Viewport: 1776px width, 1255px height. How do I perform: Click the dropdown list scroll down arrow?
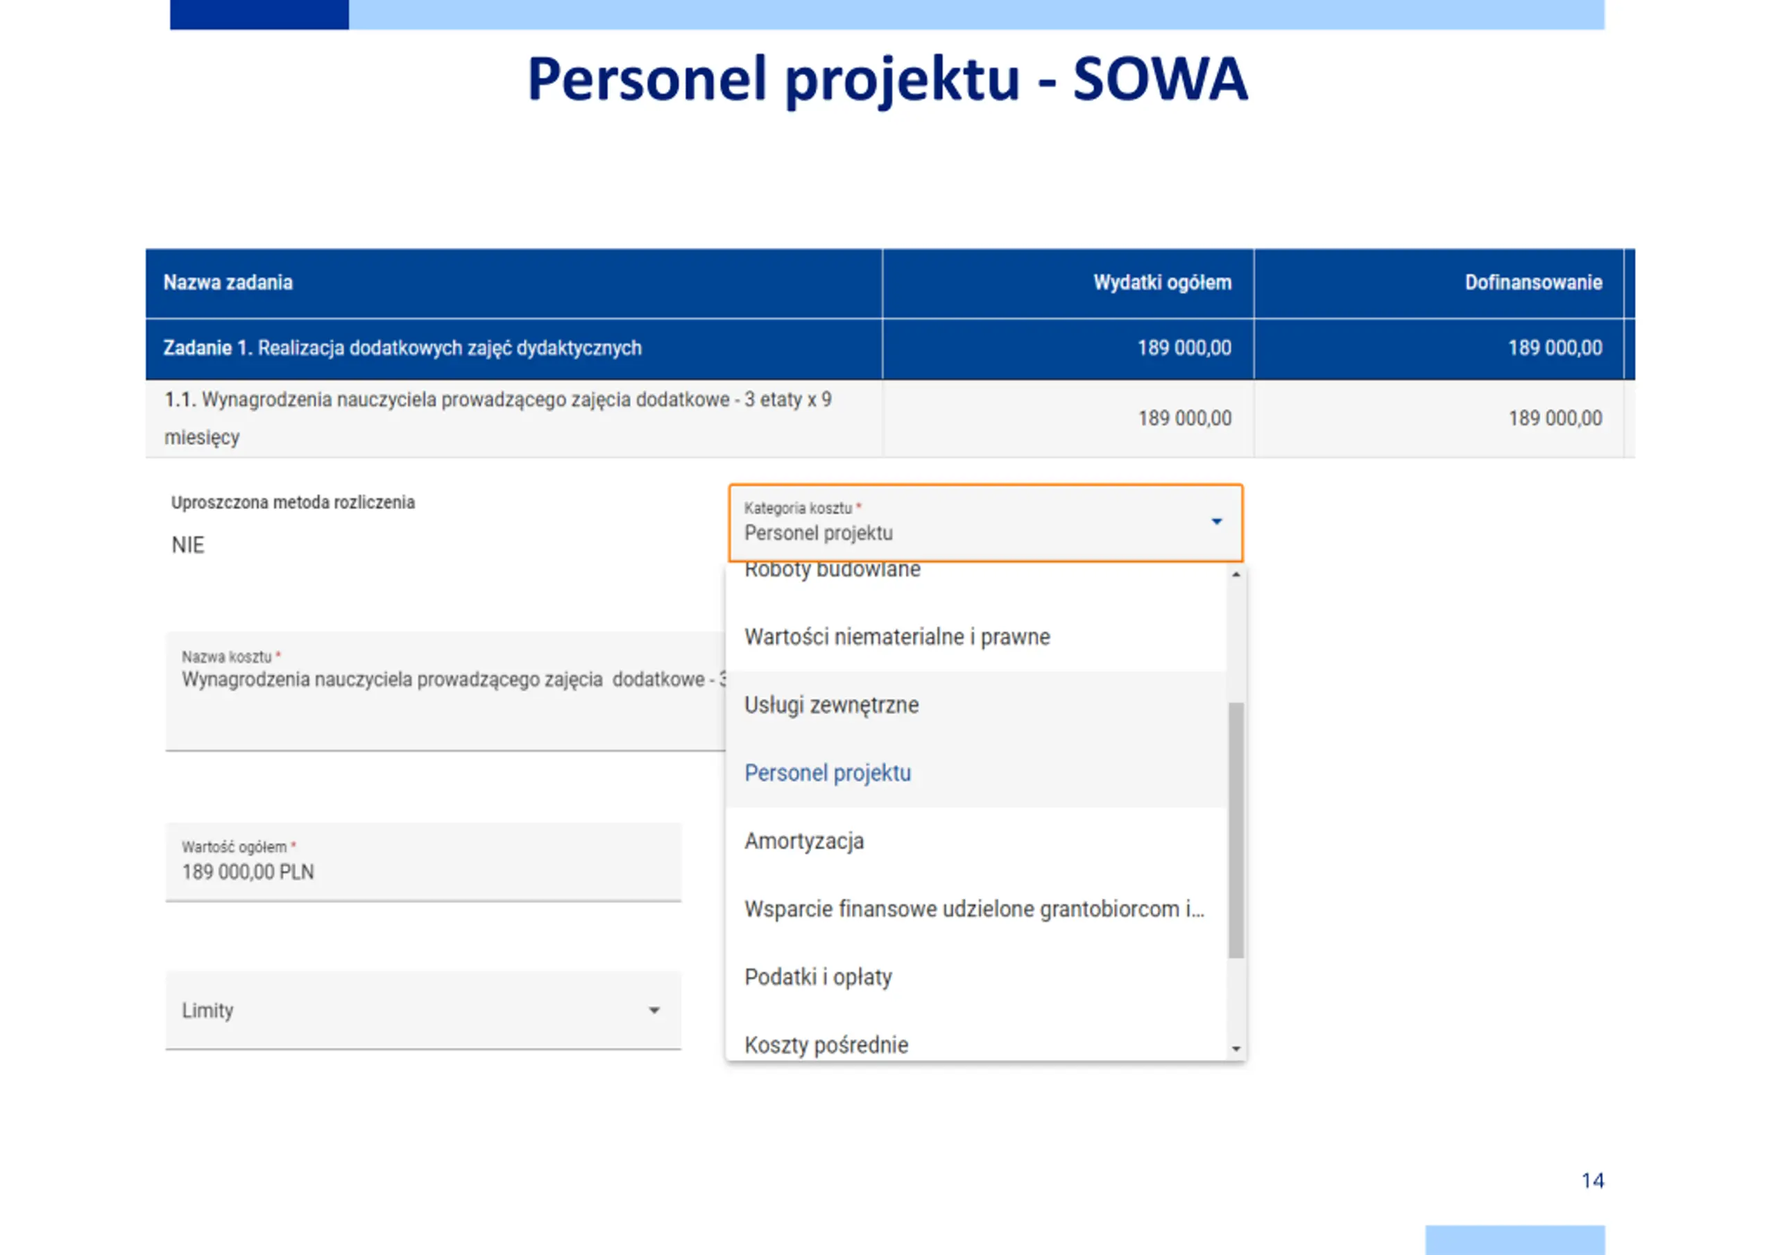coord(1236,1049)
